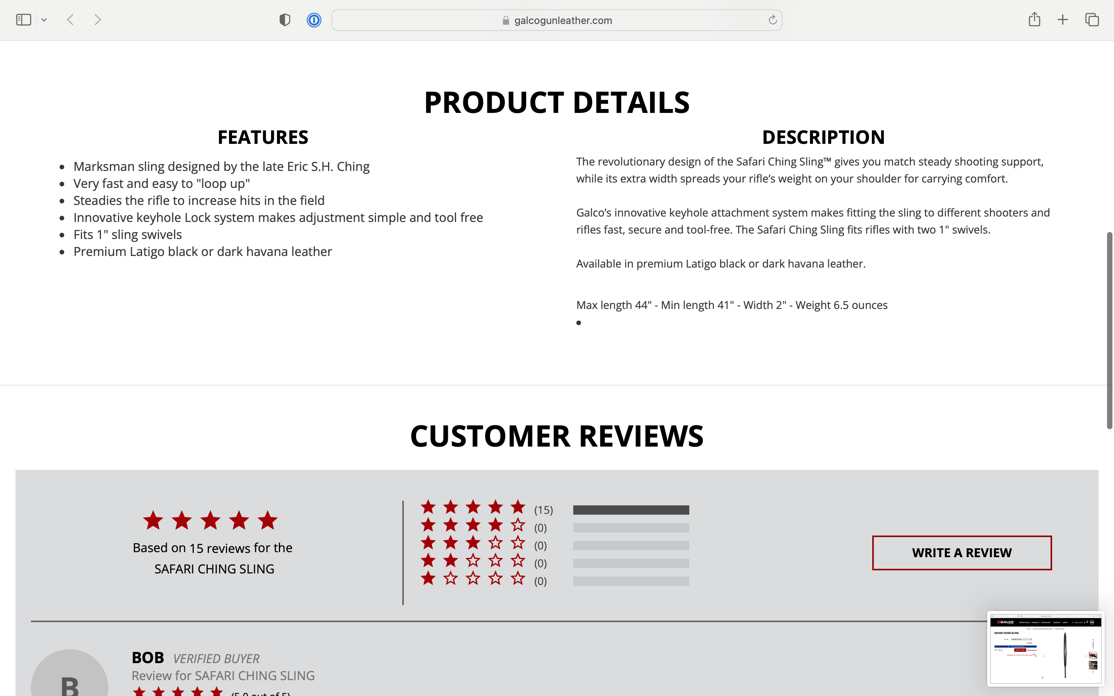
Task: Focus the galcogunleather.com address bar
Action: click(x=557, y=20)
